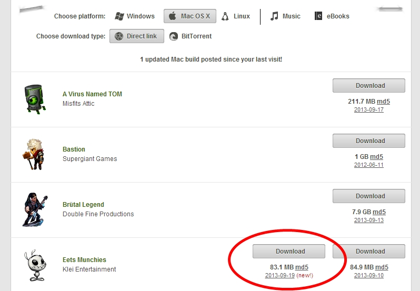
Task: Click the Direct link globe icon
Action: click(119, 36)
